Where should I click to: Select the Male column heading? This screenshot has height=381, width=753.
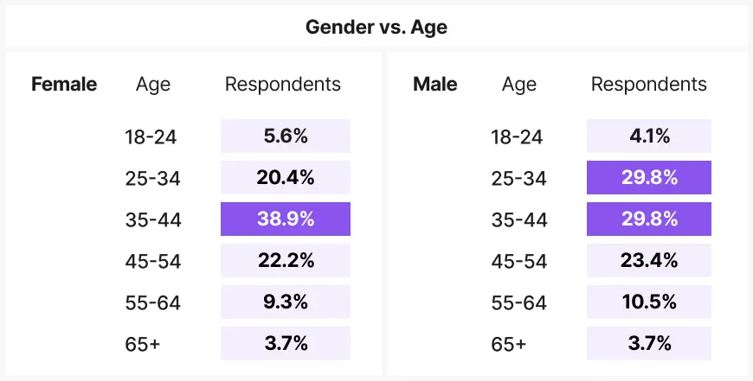coord(435,84)
